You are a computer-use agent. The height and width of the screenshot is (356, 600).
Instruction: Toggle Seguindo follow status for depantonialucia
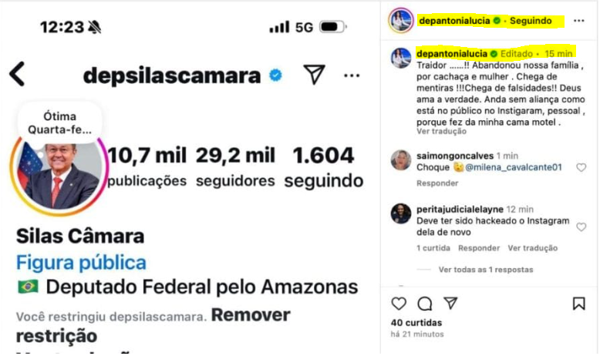[x=531, y=21]
